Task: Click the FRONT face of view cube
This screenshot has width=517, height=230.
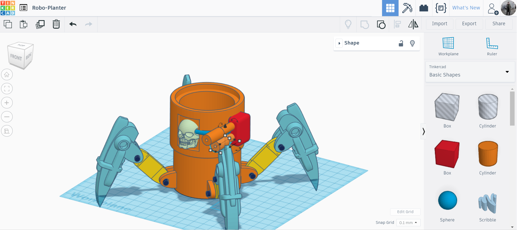Action: (16, 57)
